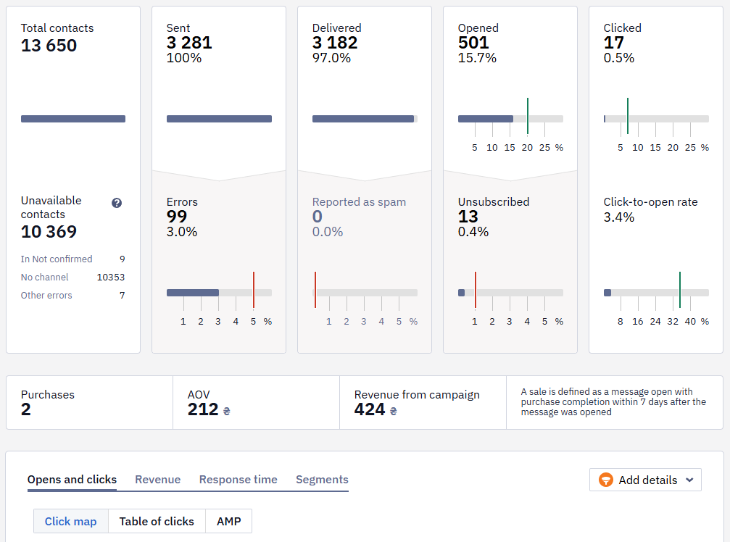Select the Table of clicks view
Viewport: 730px width, 542px height.
(157, 521)
